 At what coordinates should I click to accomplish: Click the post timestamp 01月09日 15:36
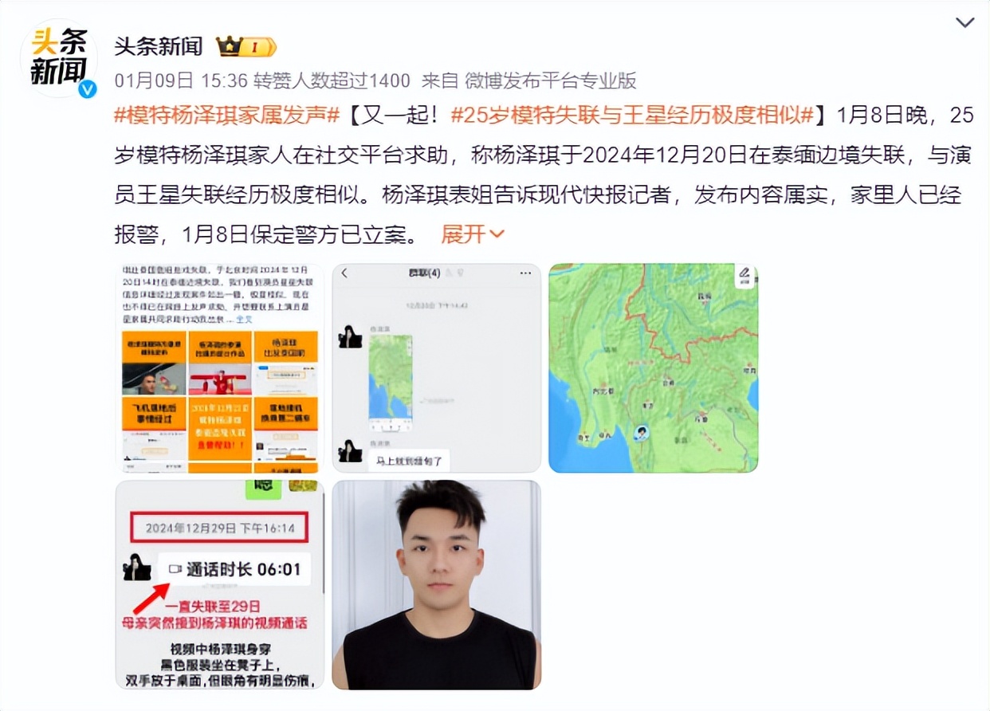pyautogui.click(x=180, y=80)
